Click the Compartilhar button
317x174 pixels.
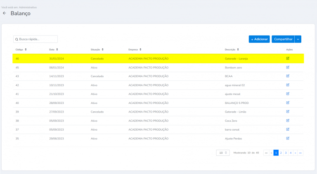point(283,39)
